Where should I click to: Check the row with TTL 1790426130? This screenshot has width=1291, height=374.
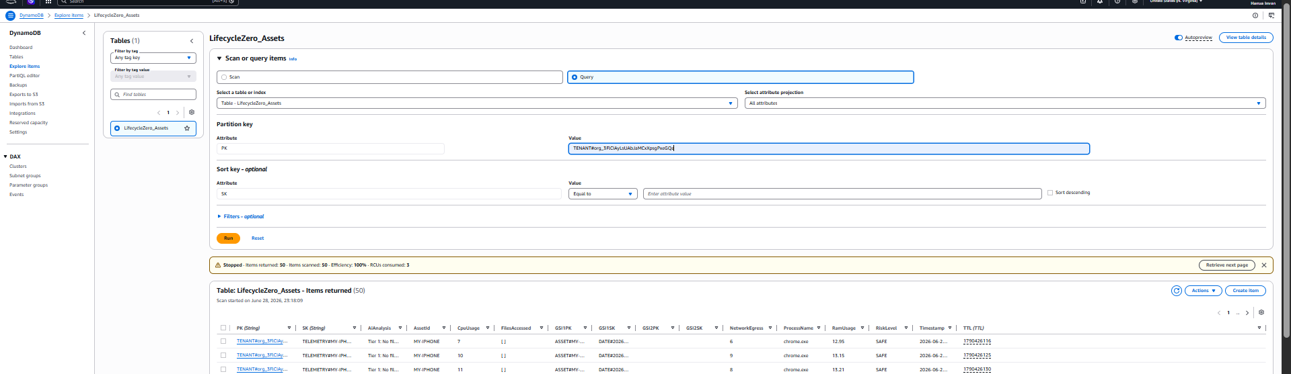coord(223,369)
